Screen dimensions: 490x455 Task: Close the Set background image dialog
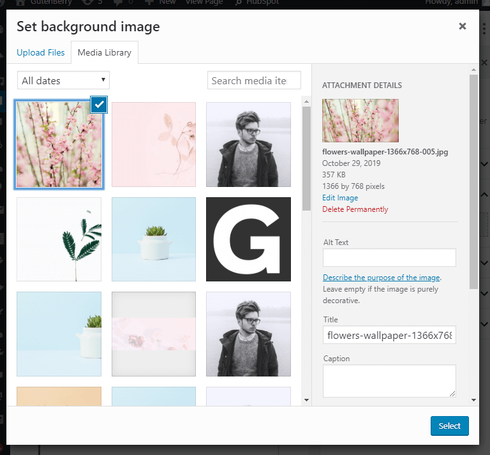[462, 26]
